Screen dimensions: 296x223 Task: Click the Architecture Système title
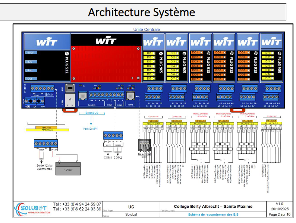[x=142, y=12]
